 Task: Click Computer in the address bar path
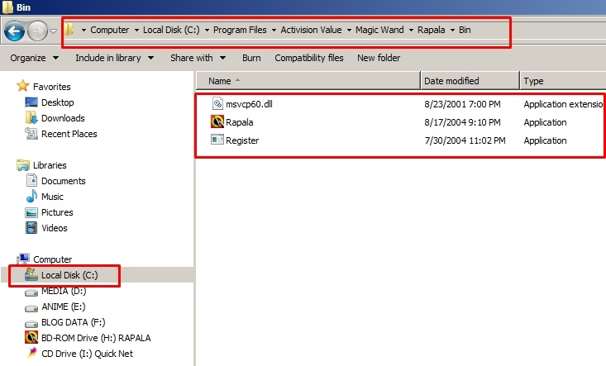[x=109, y=30]
